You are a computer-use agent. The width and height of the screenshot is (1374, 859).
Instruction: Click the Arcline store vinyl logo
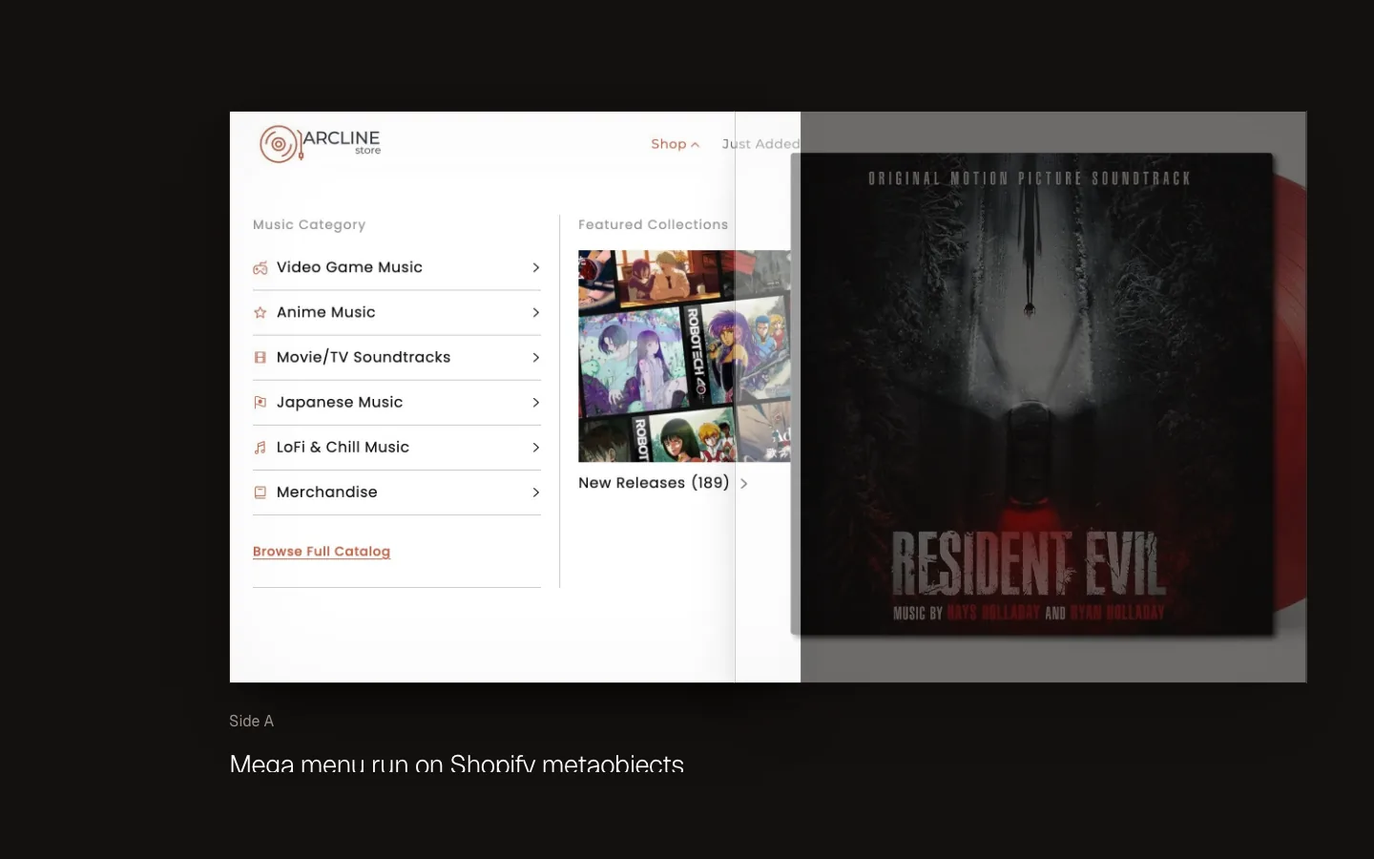pyautogui.click(x=320, y=144)
